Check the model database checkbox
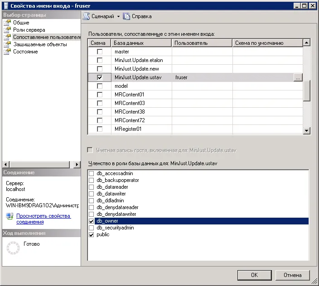 point(100,86)
